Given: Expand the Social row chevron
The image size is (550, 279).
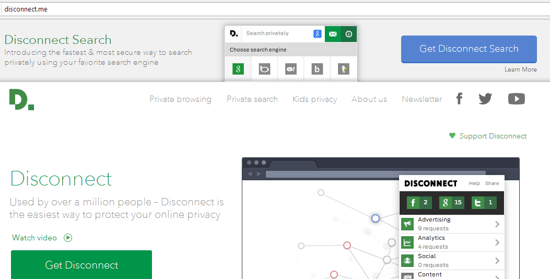Looking at the screenshot, I should [497, 260].
